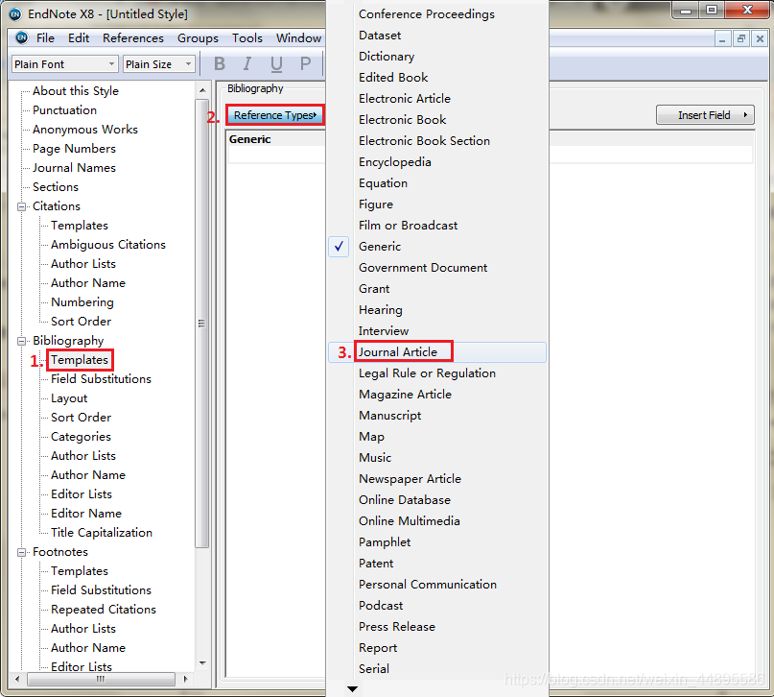This screenshot has width=774, height=697.
Task: Open About this Style section
Action: [76, 91]
